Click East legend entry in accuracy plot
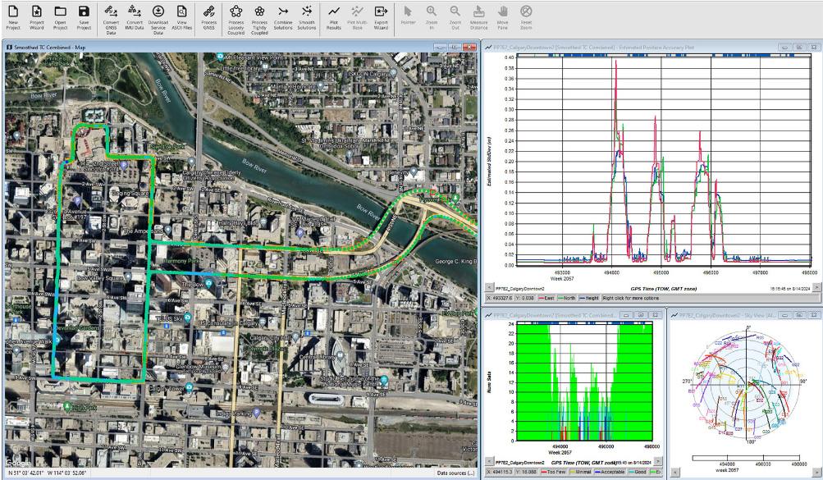Screen dimensions: 823x480 coord(546,298)
